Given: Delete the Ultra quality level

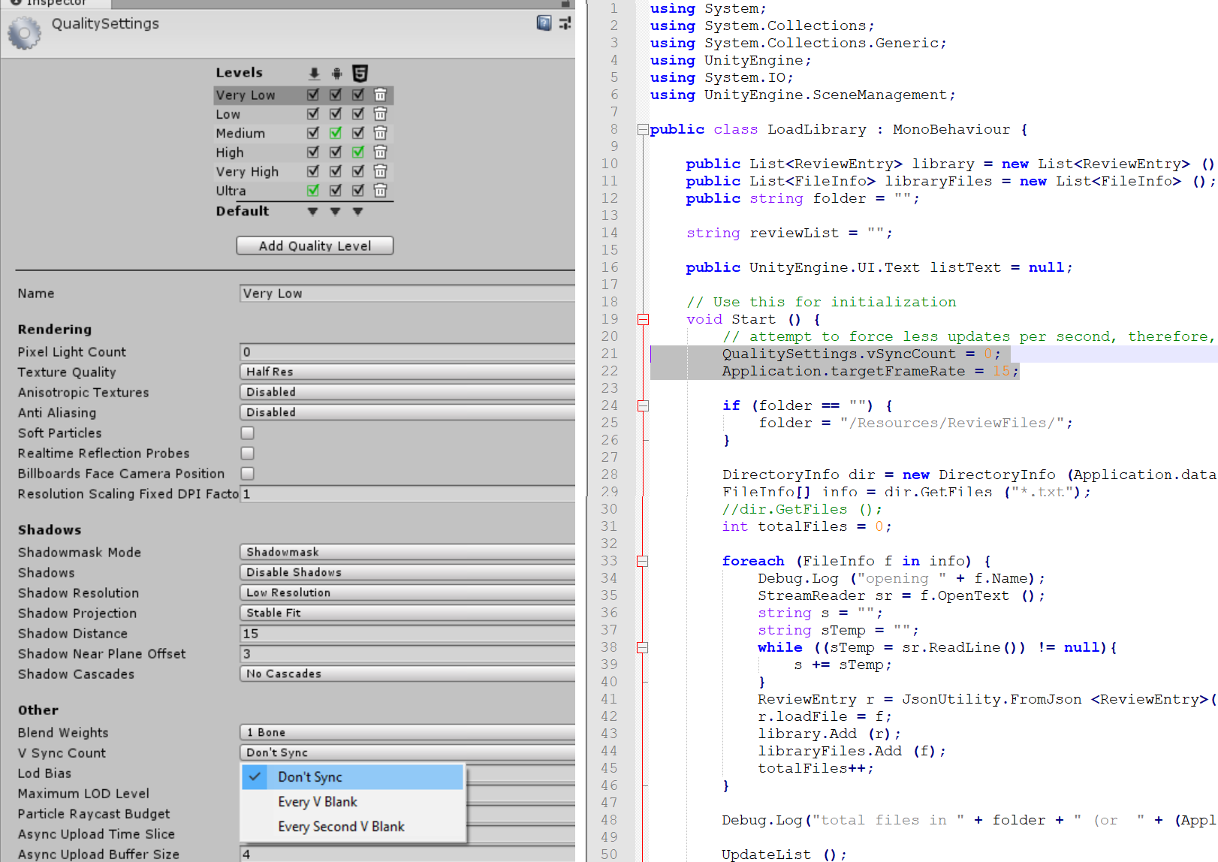Looking at the screenshot, I should coord(381,191).
